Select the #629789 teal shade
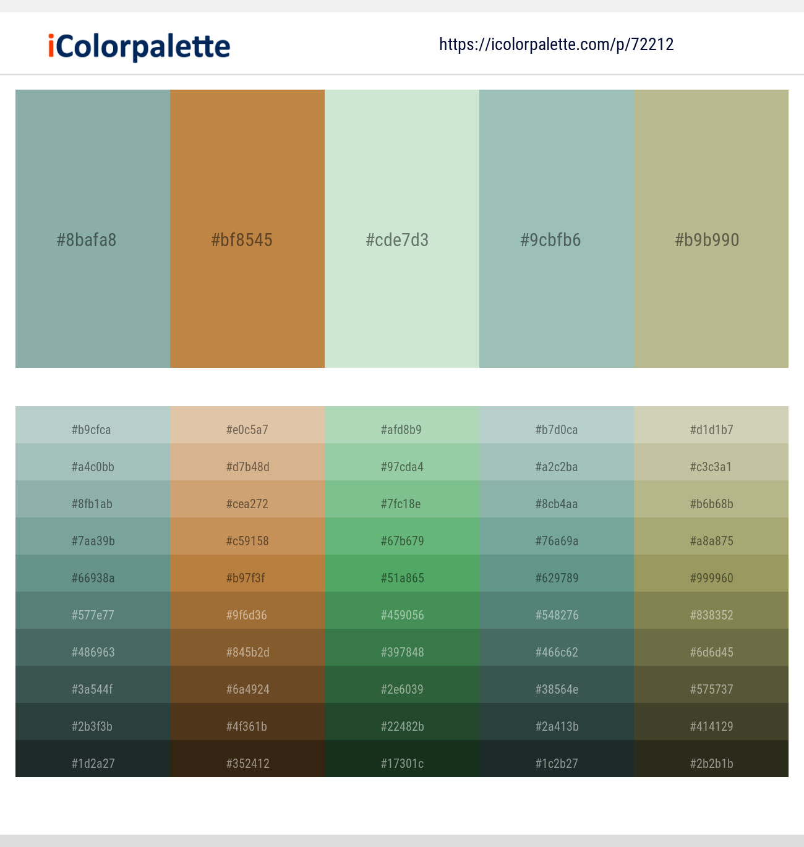The image size is (804, 847). (x=556, y=577)
